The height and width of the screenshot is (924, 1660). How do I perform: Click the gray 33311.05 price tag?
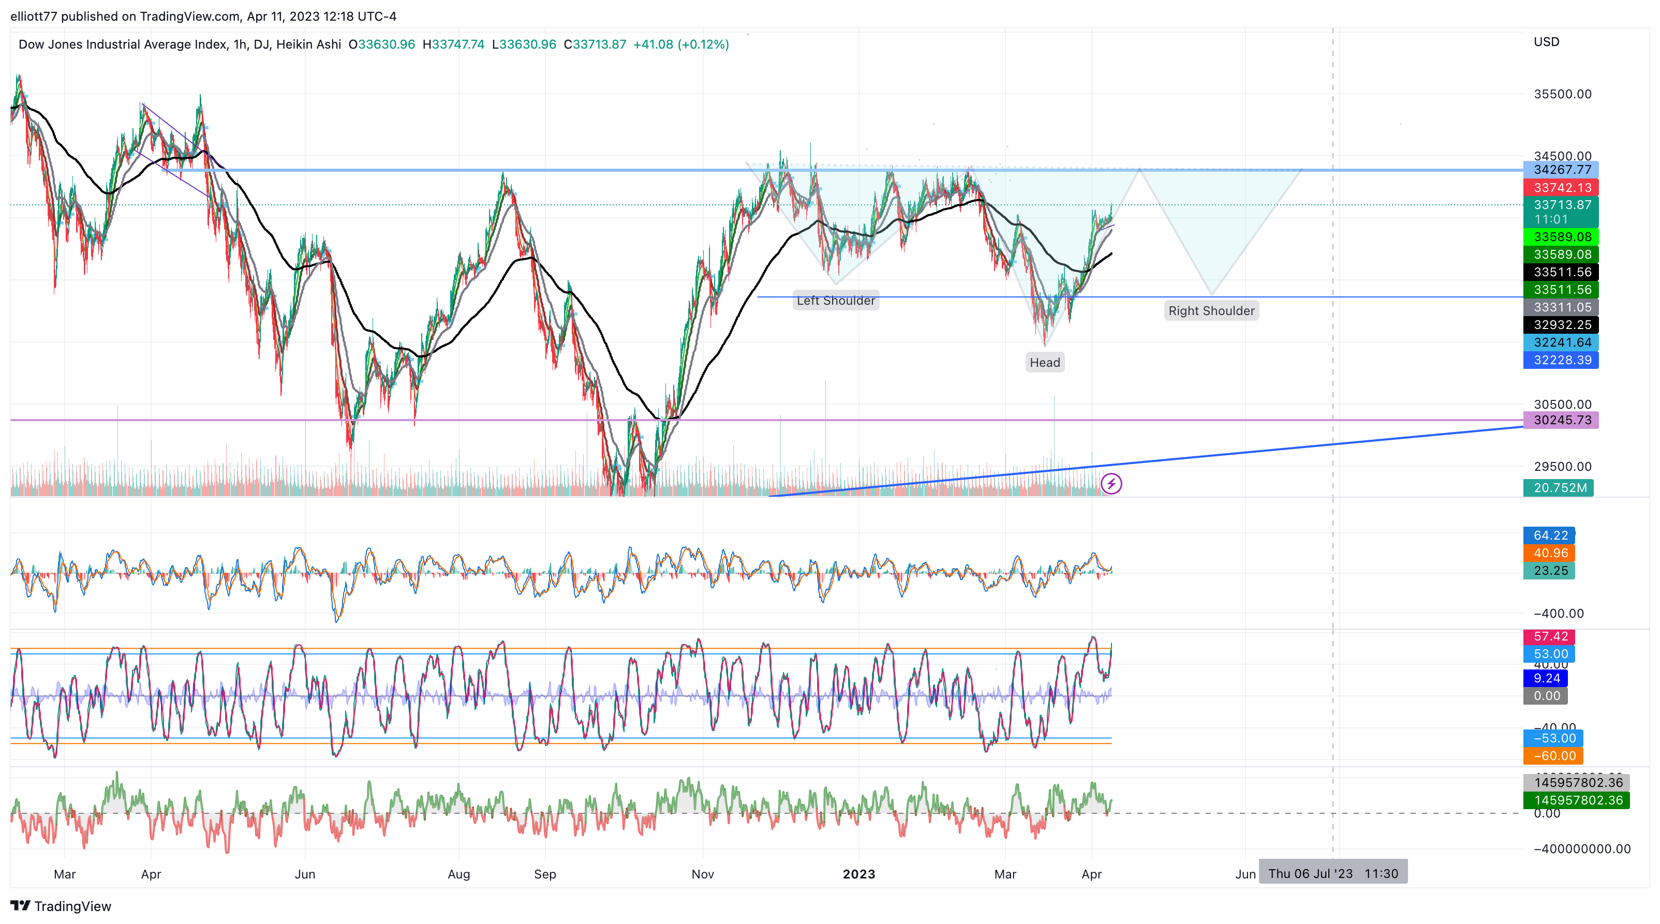[x=1561, y=307]
